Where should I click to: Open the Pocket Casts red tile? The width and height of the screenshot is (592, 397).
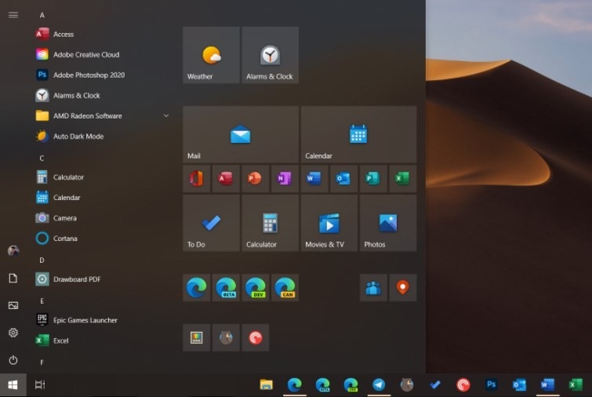255,337
